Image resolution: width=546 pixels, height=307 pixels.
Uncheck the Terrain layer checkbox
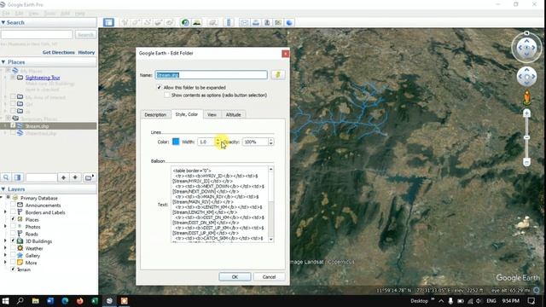(x=13, y=269)
